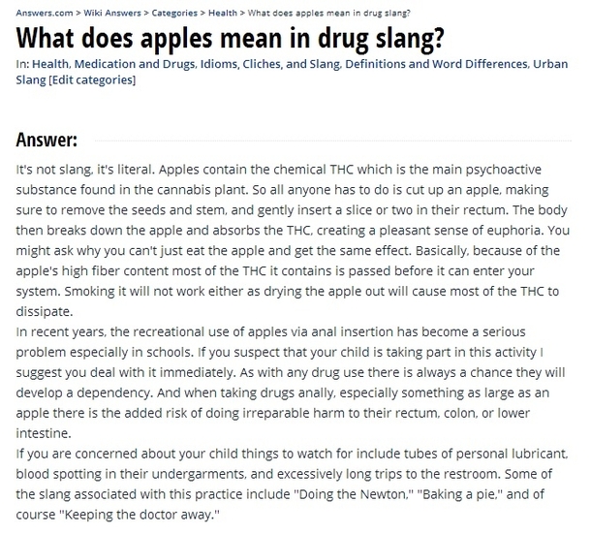
Task: Select the Answer: section heading
Action: 47,140
